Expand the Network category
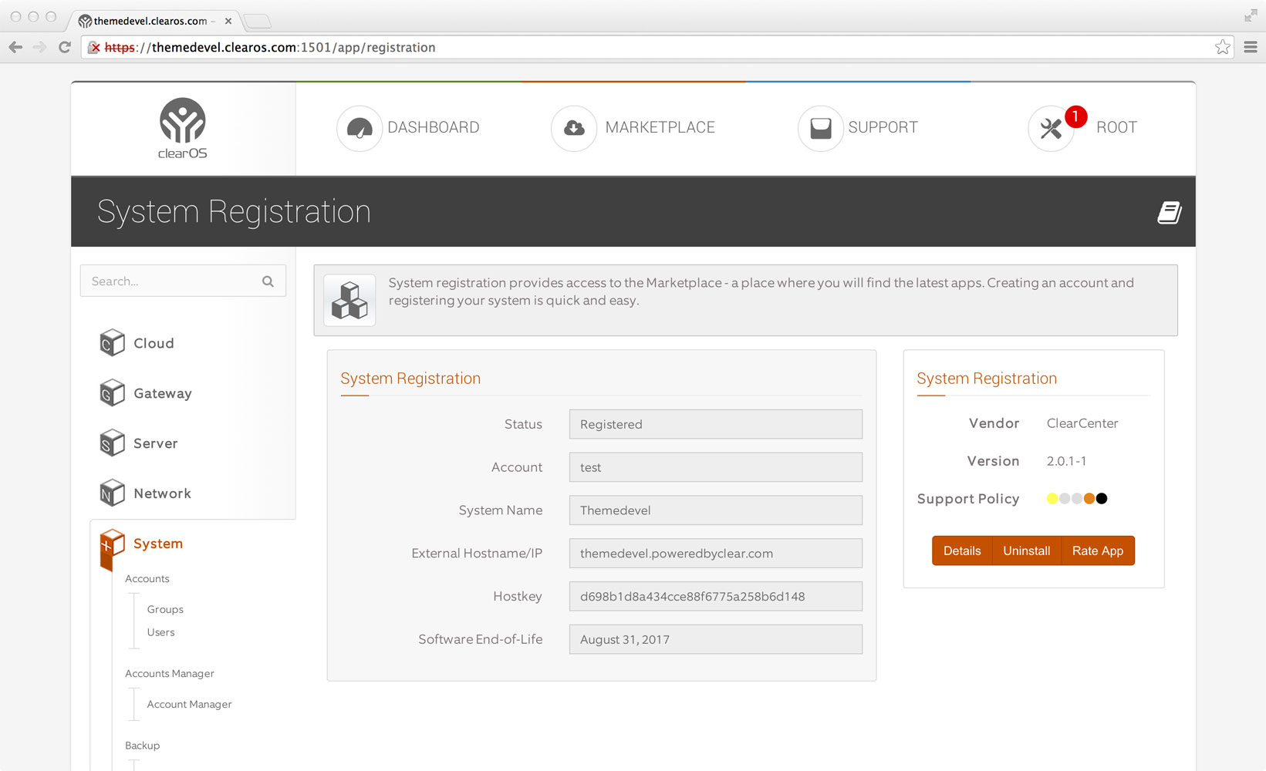 pos(162,493)
